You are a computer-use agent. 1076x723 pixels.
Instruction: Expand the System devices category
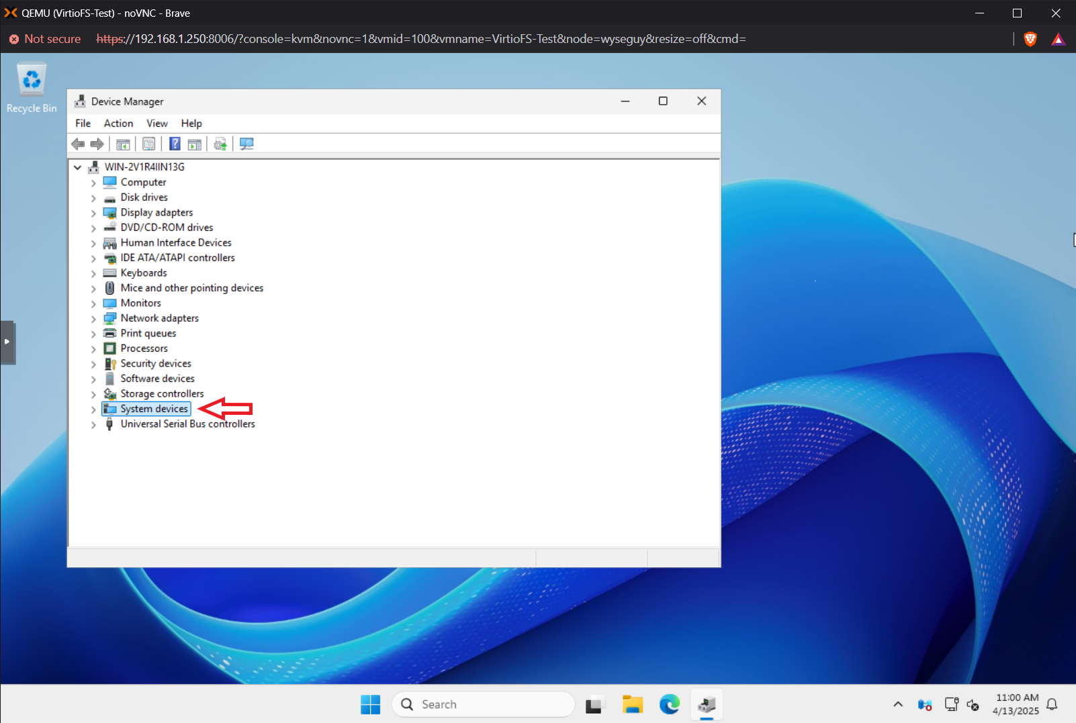click(x=93, y=409)
